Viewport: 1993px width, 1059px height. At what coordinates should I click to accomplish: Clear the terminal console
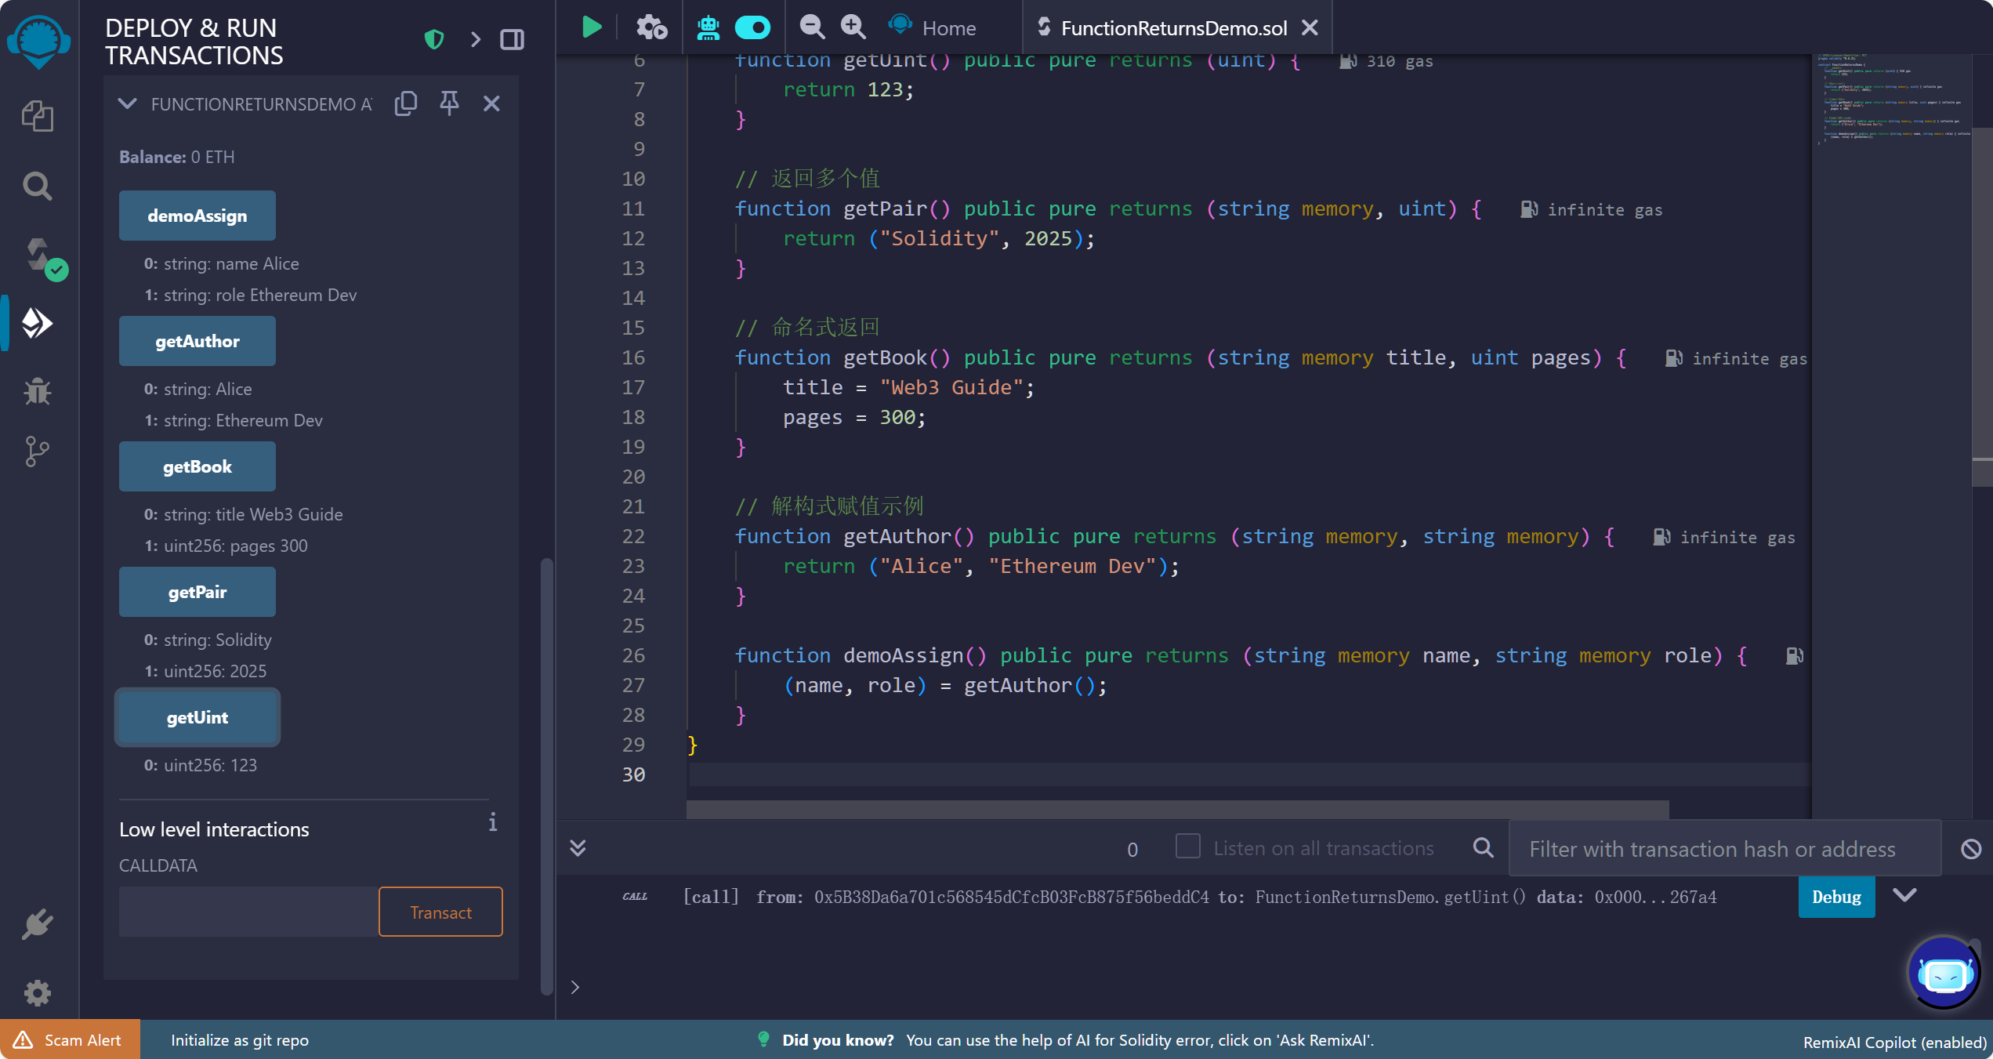pyautogui.click(x=1972, y=848)
